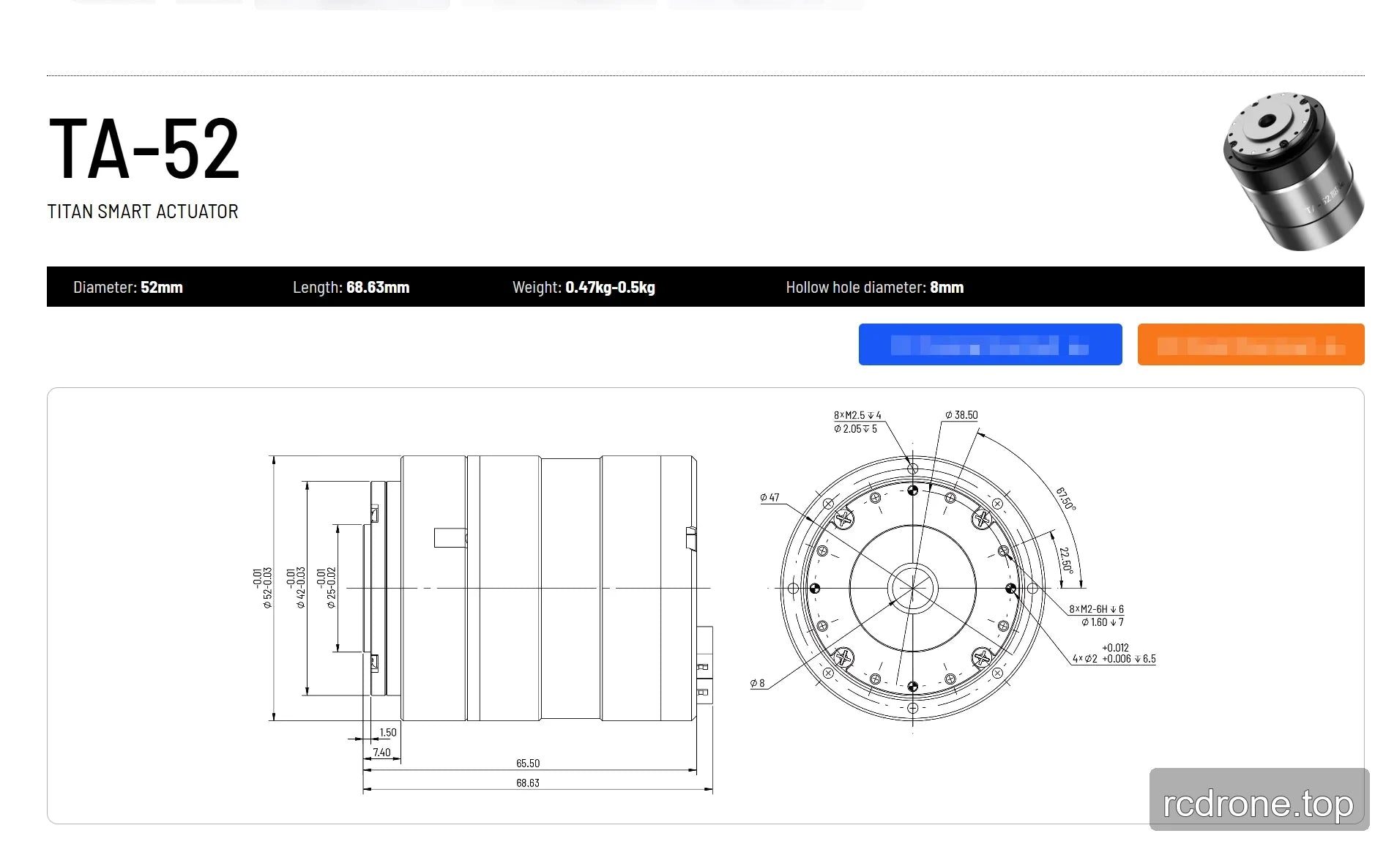Click the Diameter: 52mm spec

coord(128,287)
